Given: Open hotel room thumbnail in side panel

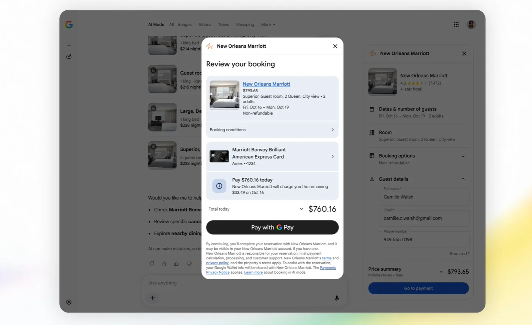Looking at the screenshot, I should pyautogui.click(x=383, y=82).
